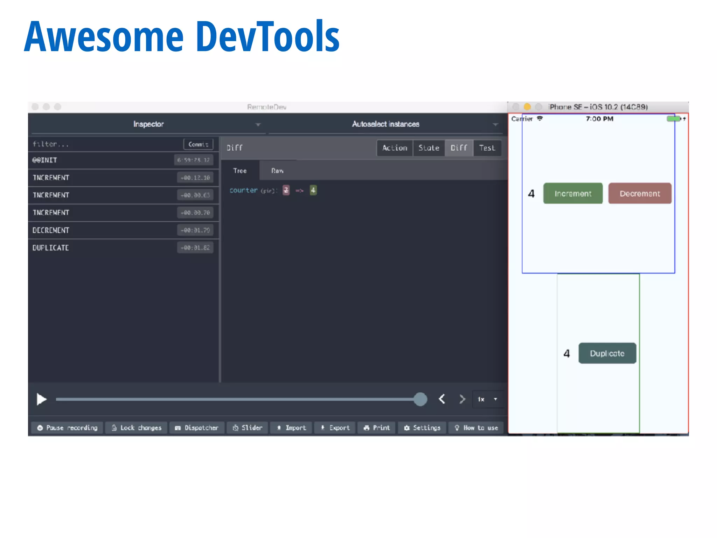Open the How to use help

476,428
